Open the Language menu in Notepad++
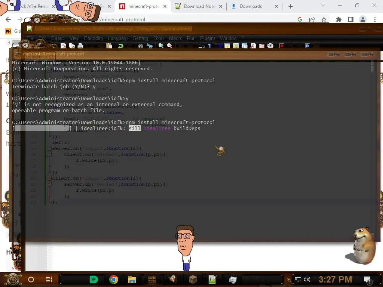383x287 pixels. tap(118, 38)
